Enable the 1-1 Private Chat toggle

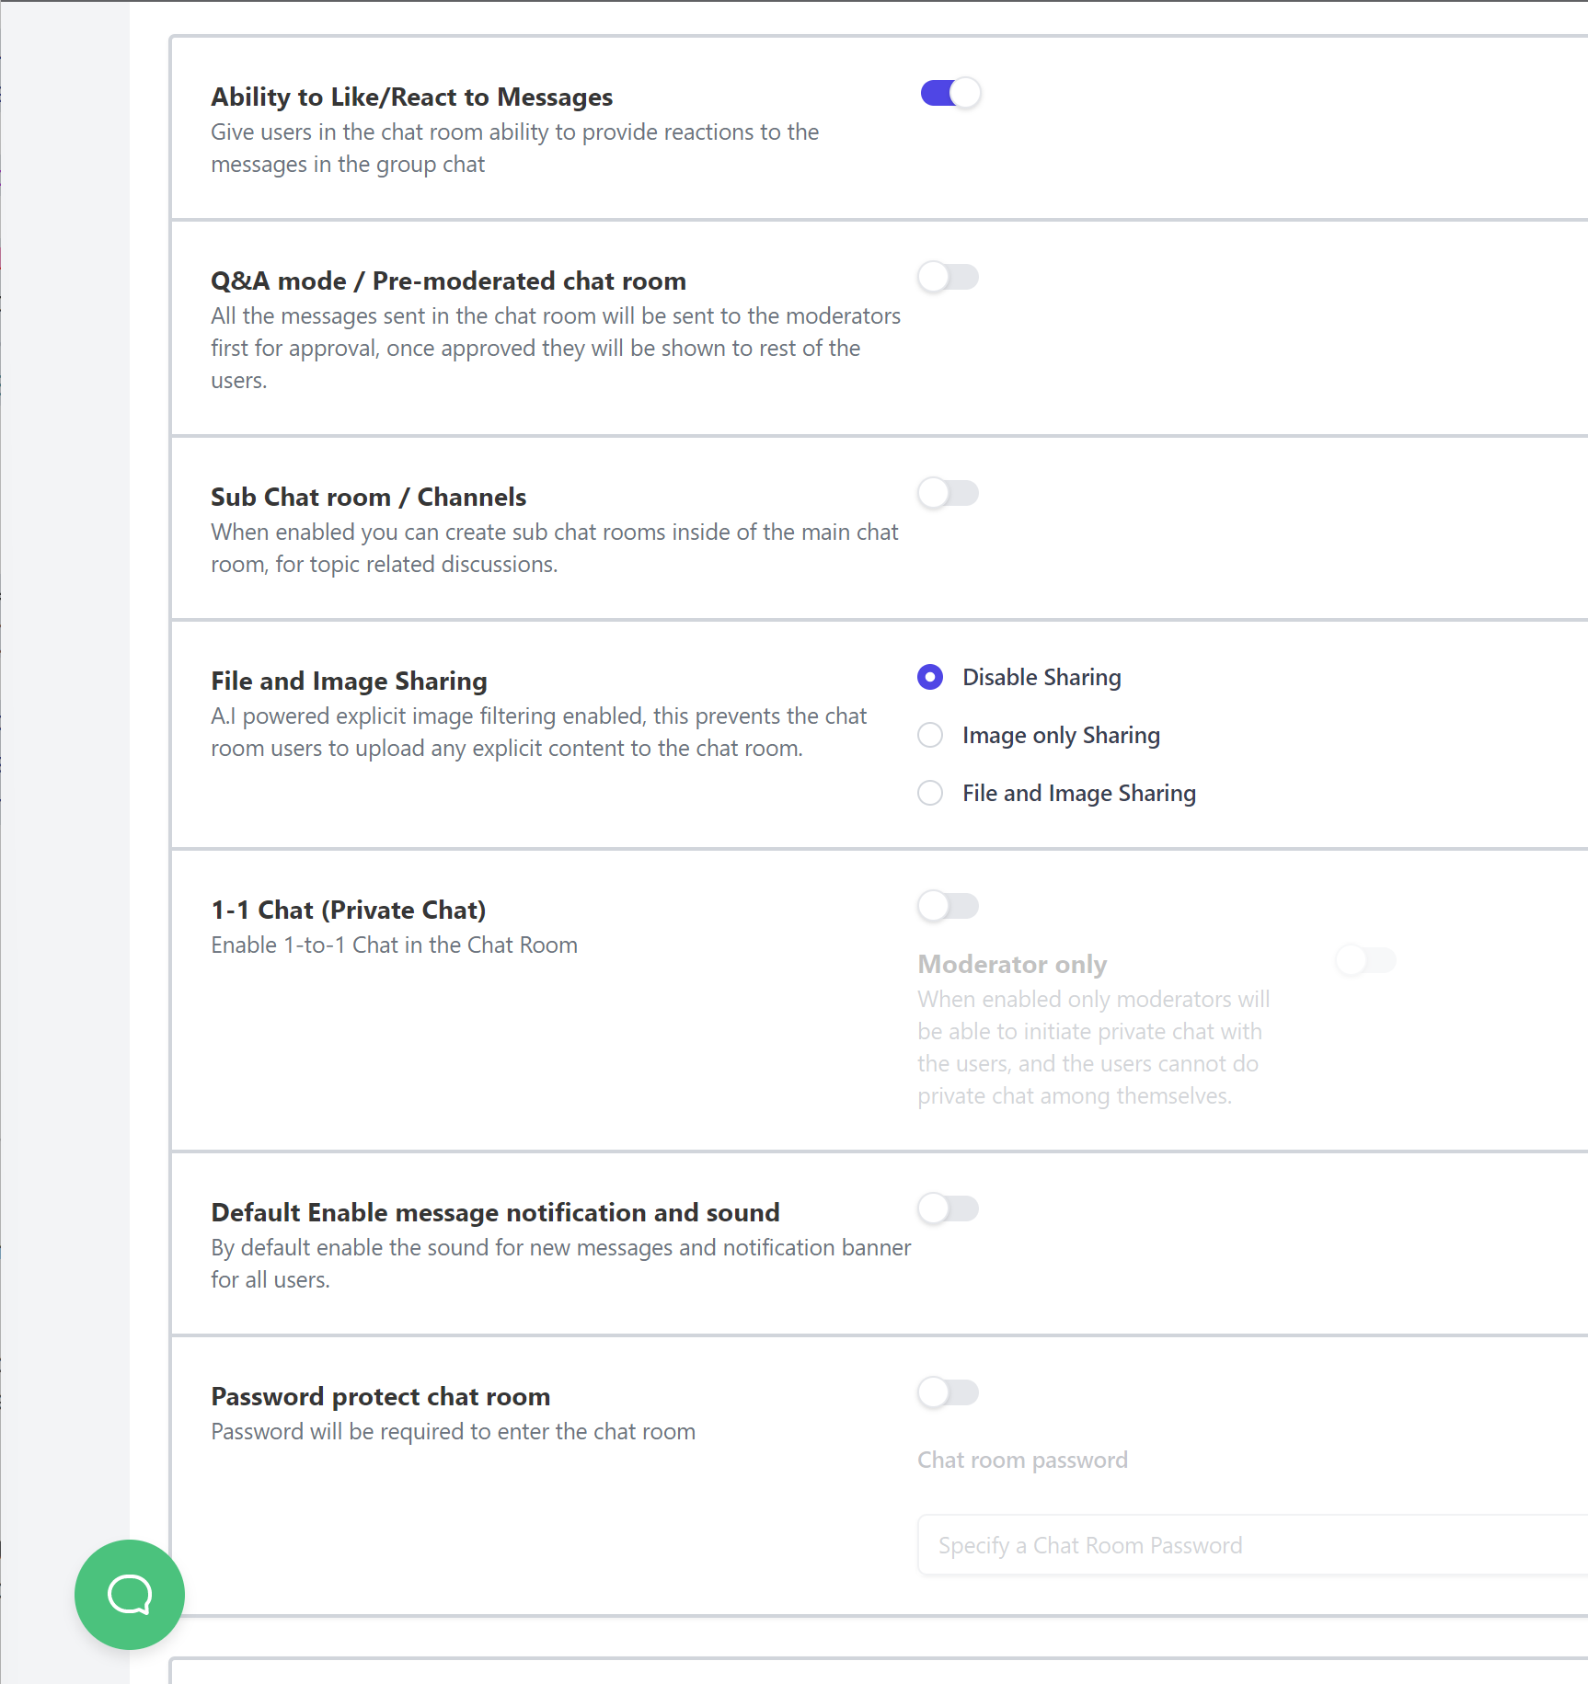948,906
